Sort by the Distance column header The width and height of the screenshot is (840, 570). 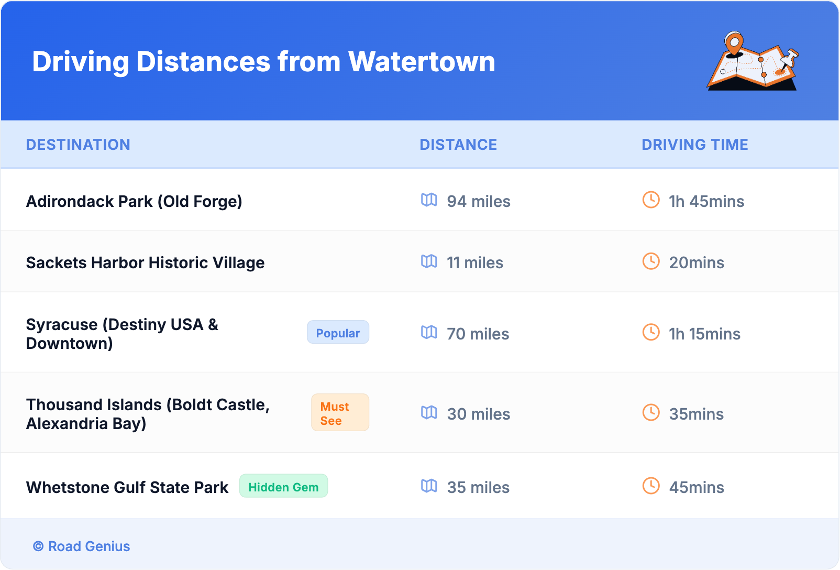[x=458, y=145]
